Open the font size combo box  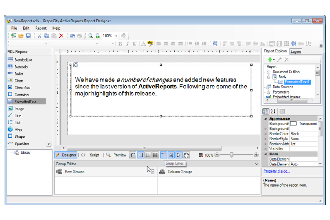point(106,44)
